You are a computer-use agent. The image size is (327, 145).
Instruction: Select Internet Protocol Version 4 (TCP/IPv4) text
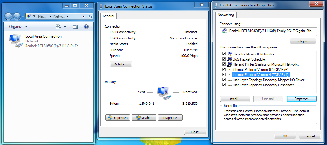pyautogui.click(x=261, y=74)
